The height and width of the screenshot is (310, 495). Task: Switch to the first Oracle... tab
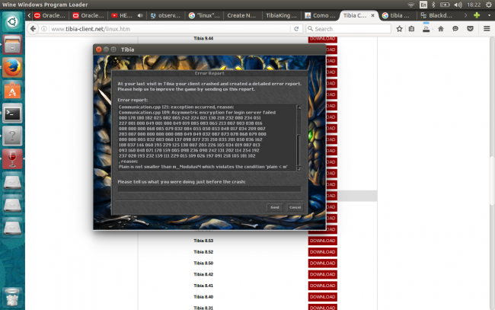pos(49,15)
